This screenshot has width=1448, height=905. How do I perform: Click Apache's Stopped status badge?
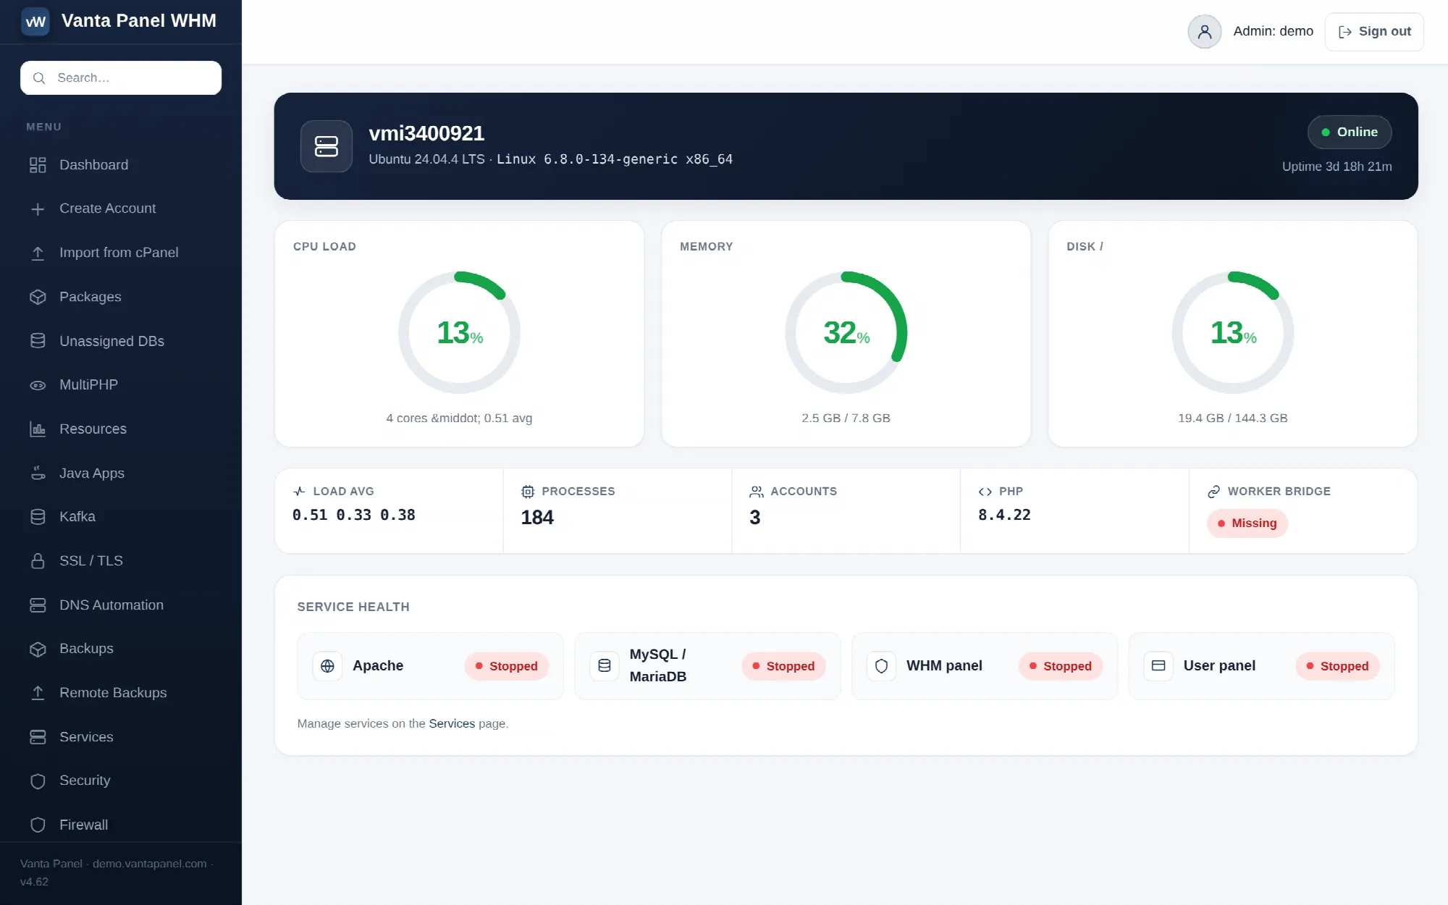(x=506, y=666)
